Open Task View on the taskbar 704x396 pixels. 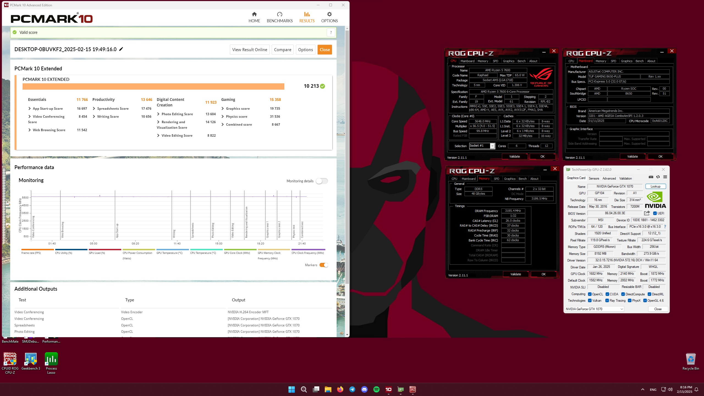pos(316,389)
